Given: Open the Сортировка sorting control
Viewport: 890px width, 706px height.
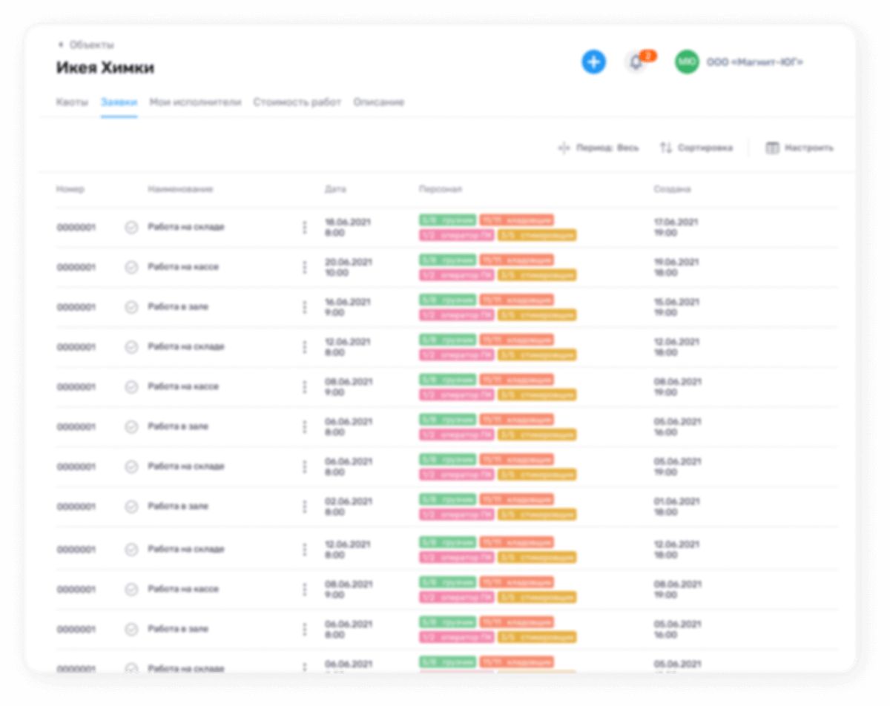Looking at the screenshot, I should [696, 148].
